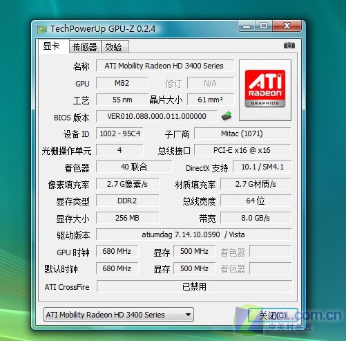
Task: Click the shaders field 40 联合
Action: [x=134, y=167]
